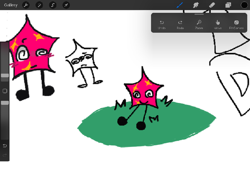Viewport: 250px width, 187px height.
Task: Select the Eraser tool
Action: pos(212,5)
